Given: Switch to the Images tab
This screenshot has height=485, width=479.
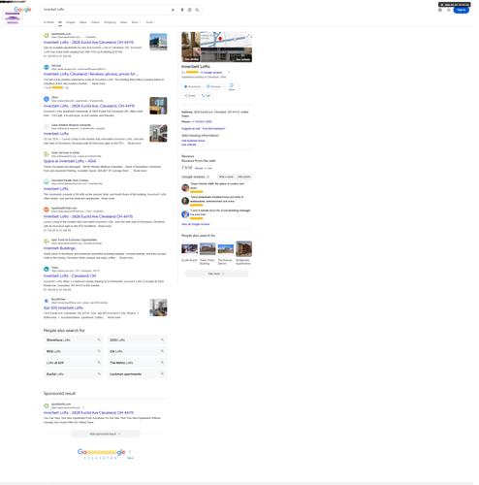Looking at the screenshot, I should [72, 22].
